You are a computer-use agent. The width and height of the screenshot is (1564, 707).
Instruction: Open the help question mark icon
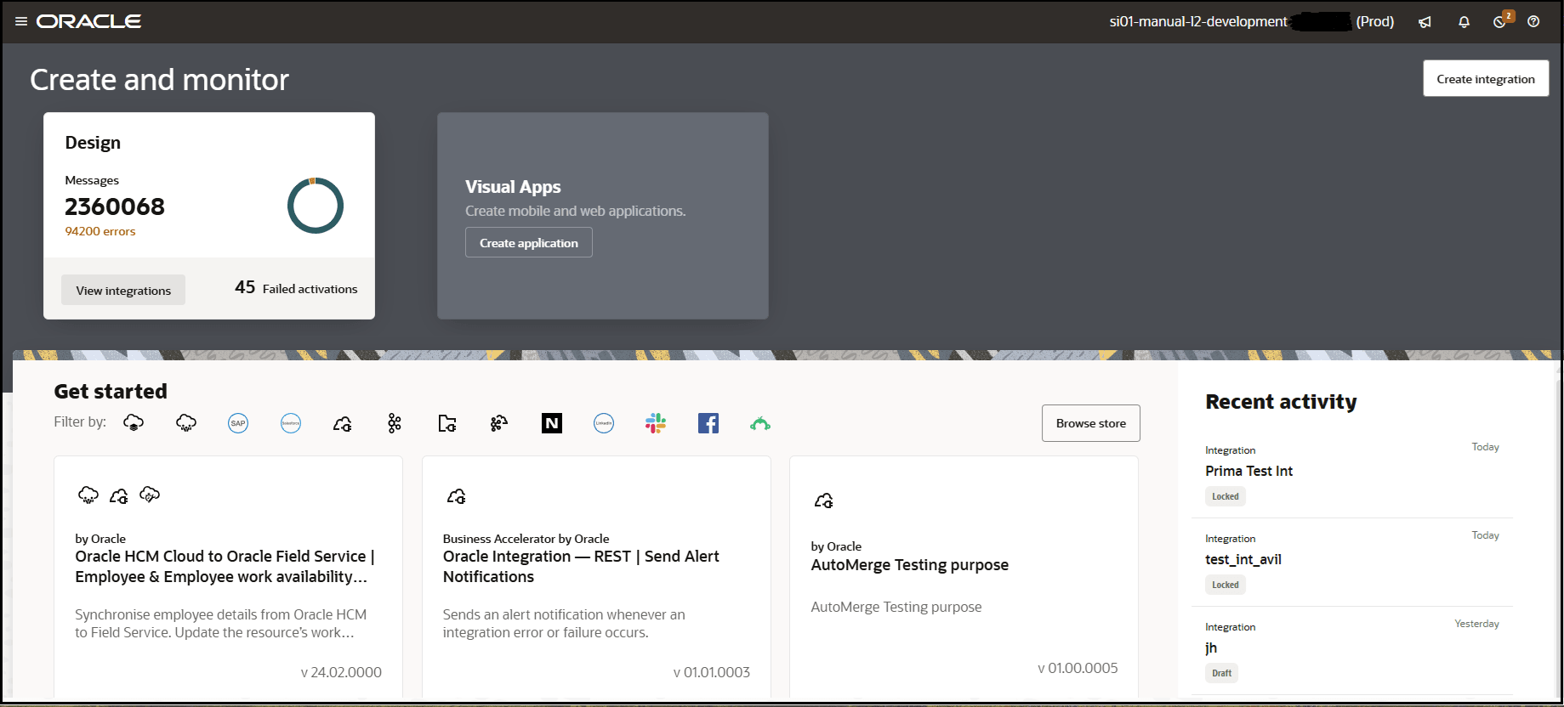(1533, 21)
